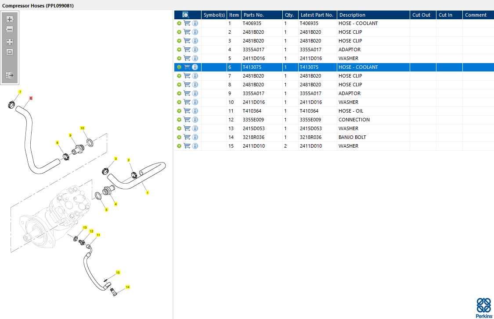Select part number T406935 in Parts No. column

point(252,23)
